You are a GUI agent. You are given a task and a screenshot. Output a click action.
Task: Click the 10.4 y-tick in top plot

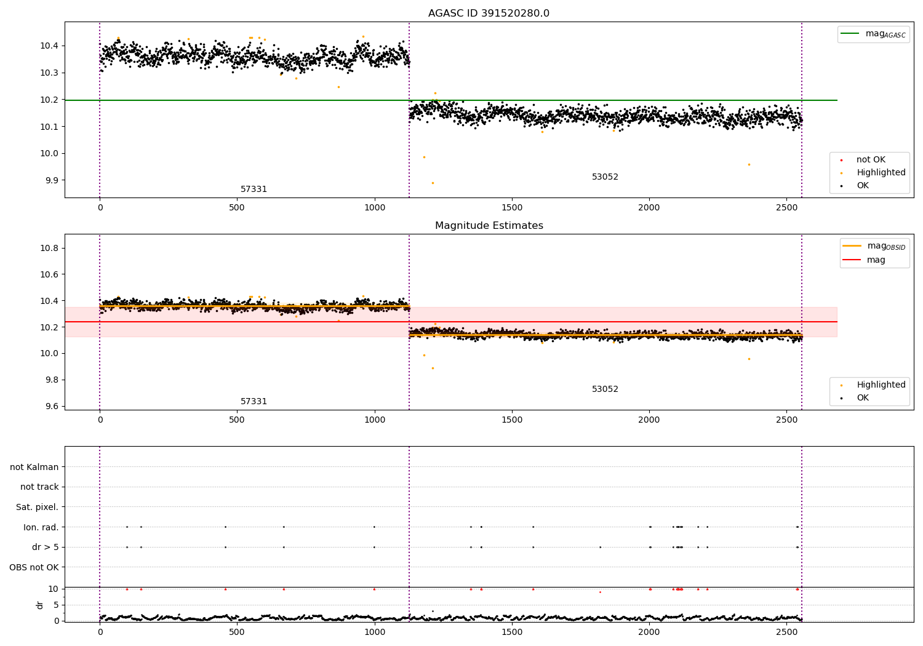click(x=49, y=46)
